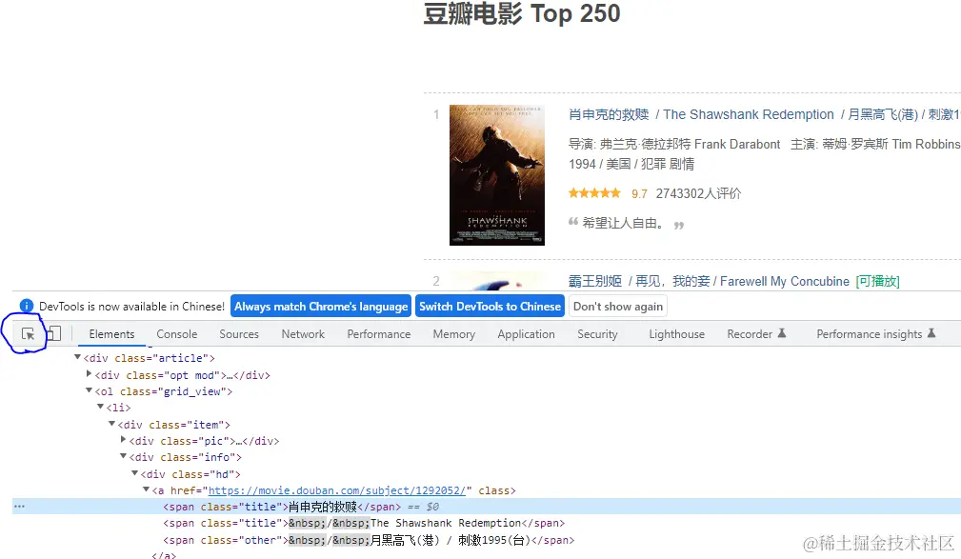961x559 pixels.
Task: Click the three dots beside selected span row
Action: tap(20, 507)
